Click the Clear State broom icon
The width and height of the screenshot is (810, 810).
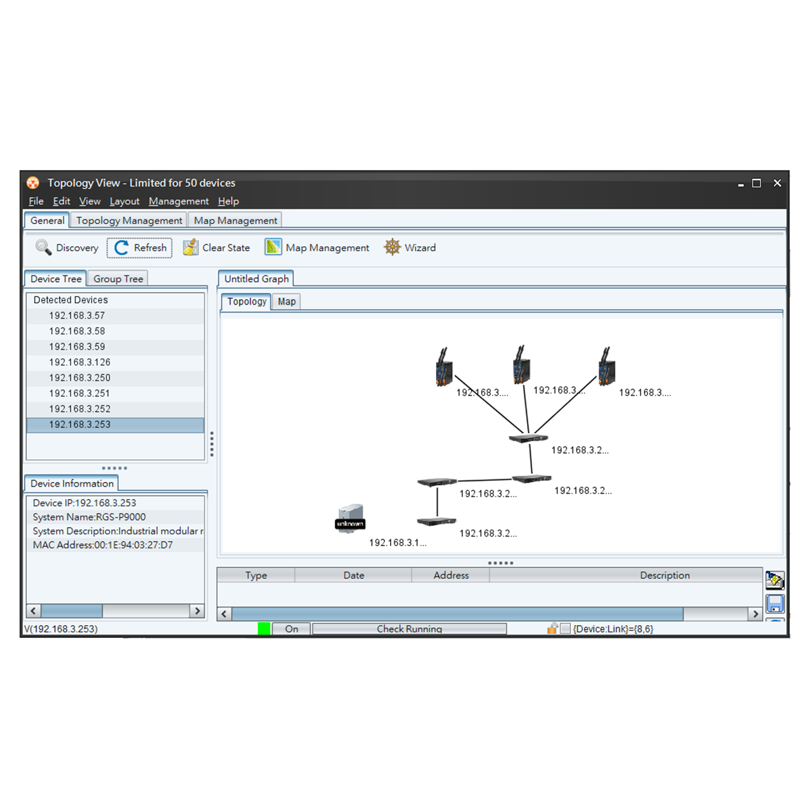coord(191,248)
